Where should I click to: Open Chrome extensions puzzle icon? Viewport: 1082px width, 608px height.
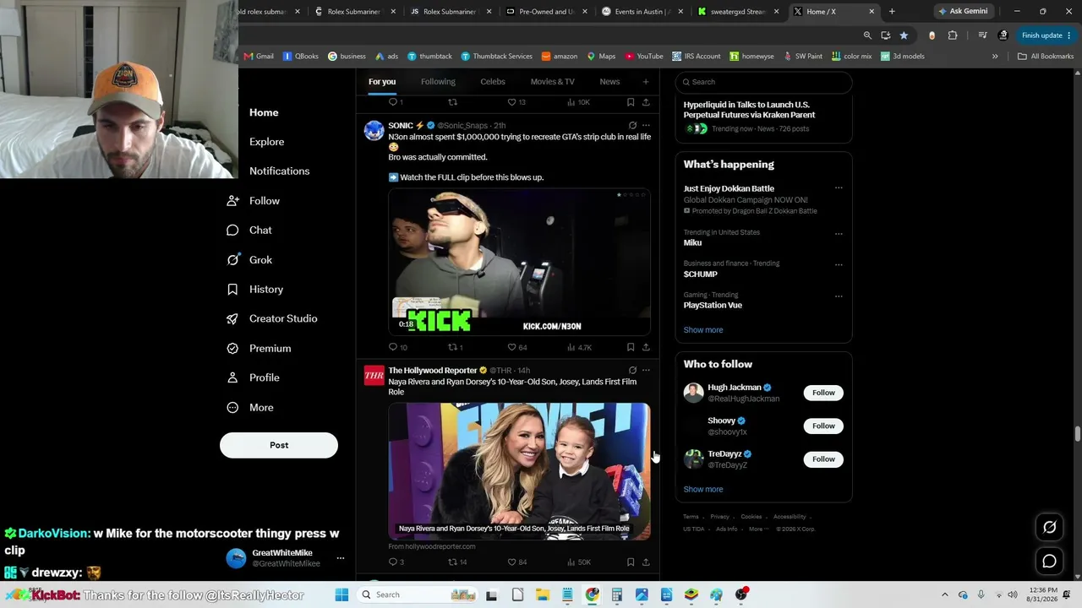pos(953,35)
